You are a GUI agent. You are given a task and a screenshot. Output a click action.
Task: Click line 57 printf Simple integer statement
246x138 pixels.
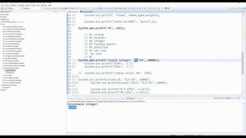(x=119, y=60)
